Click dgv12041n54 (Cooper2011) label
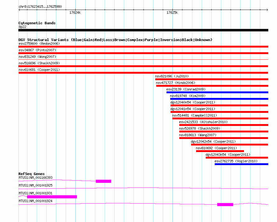Screen dimensions: 277x222 coord(193,109)
